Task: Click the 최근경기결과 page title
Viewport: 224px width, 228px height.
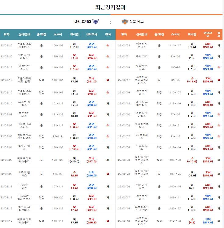Action: point(110,7)
